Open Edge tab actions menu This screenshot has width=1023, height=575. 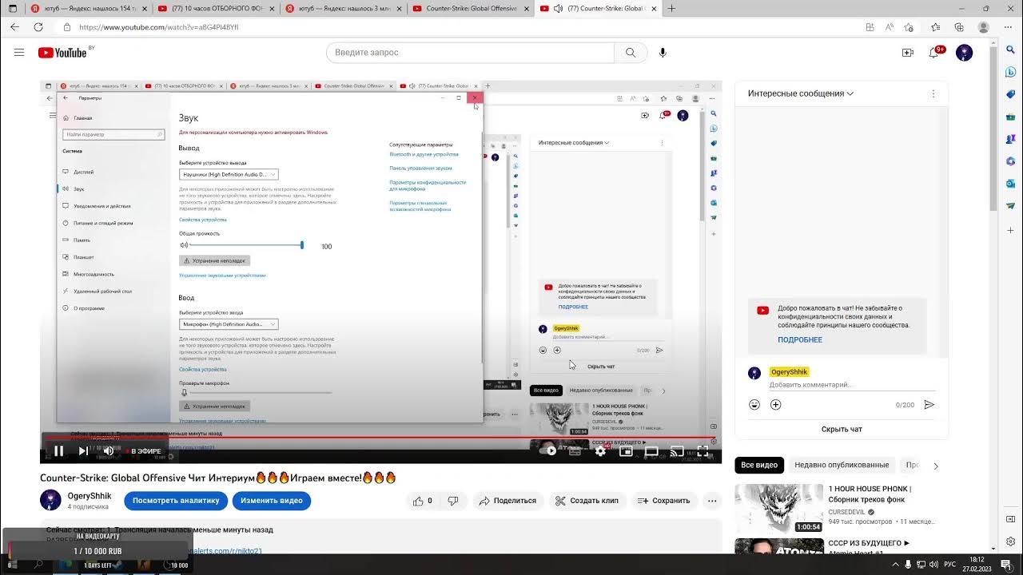12,9
